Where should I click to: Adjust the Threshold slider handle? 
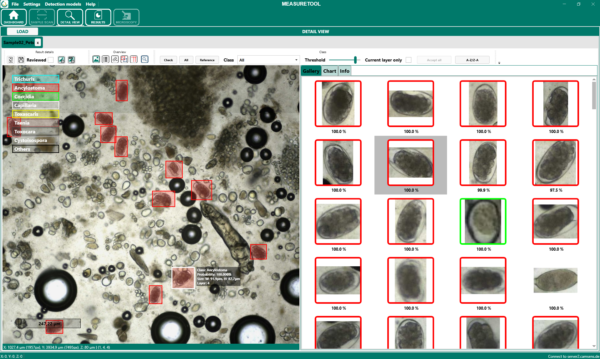tap(355, 60)
